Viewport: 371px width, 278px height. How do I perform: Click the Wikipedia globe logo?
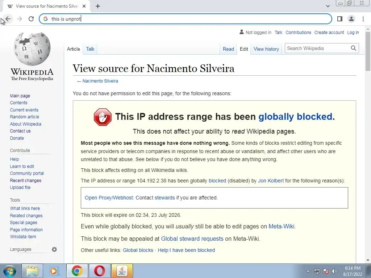pos(32,49)
